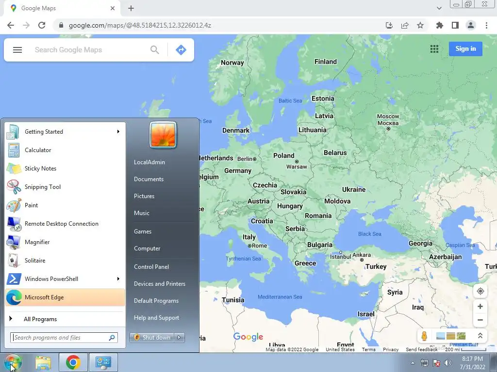The image size is (497, 372).
Task: Click the Terms link on the map
Action: coord(369,350)
